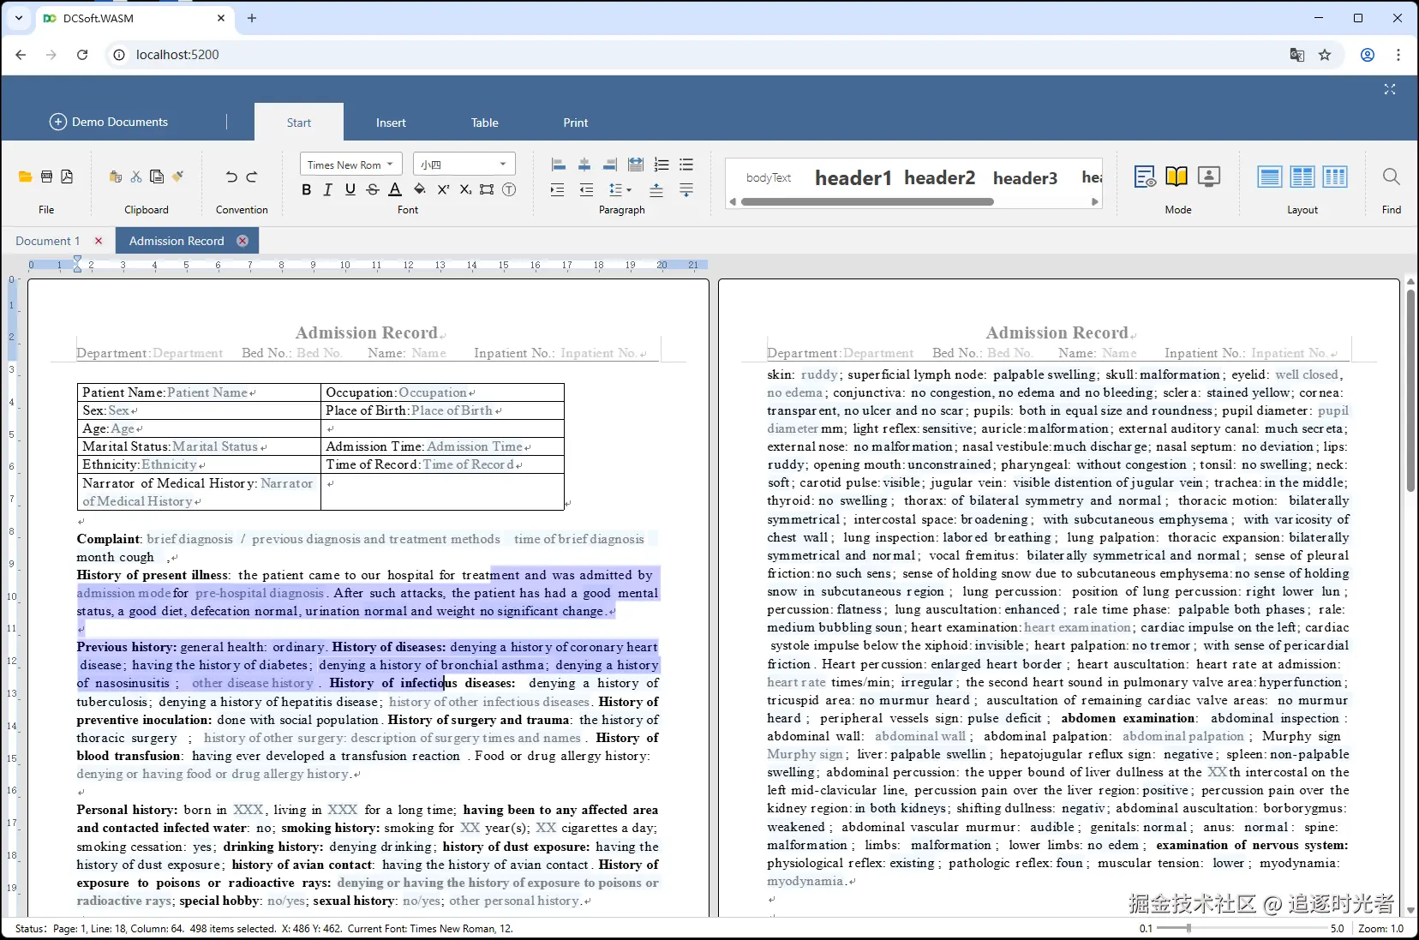1419x940 pixels.
Task: Apply the bodyText style
Action: click(769, 177)
